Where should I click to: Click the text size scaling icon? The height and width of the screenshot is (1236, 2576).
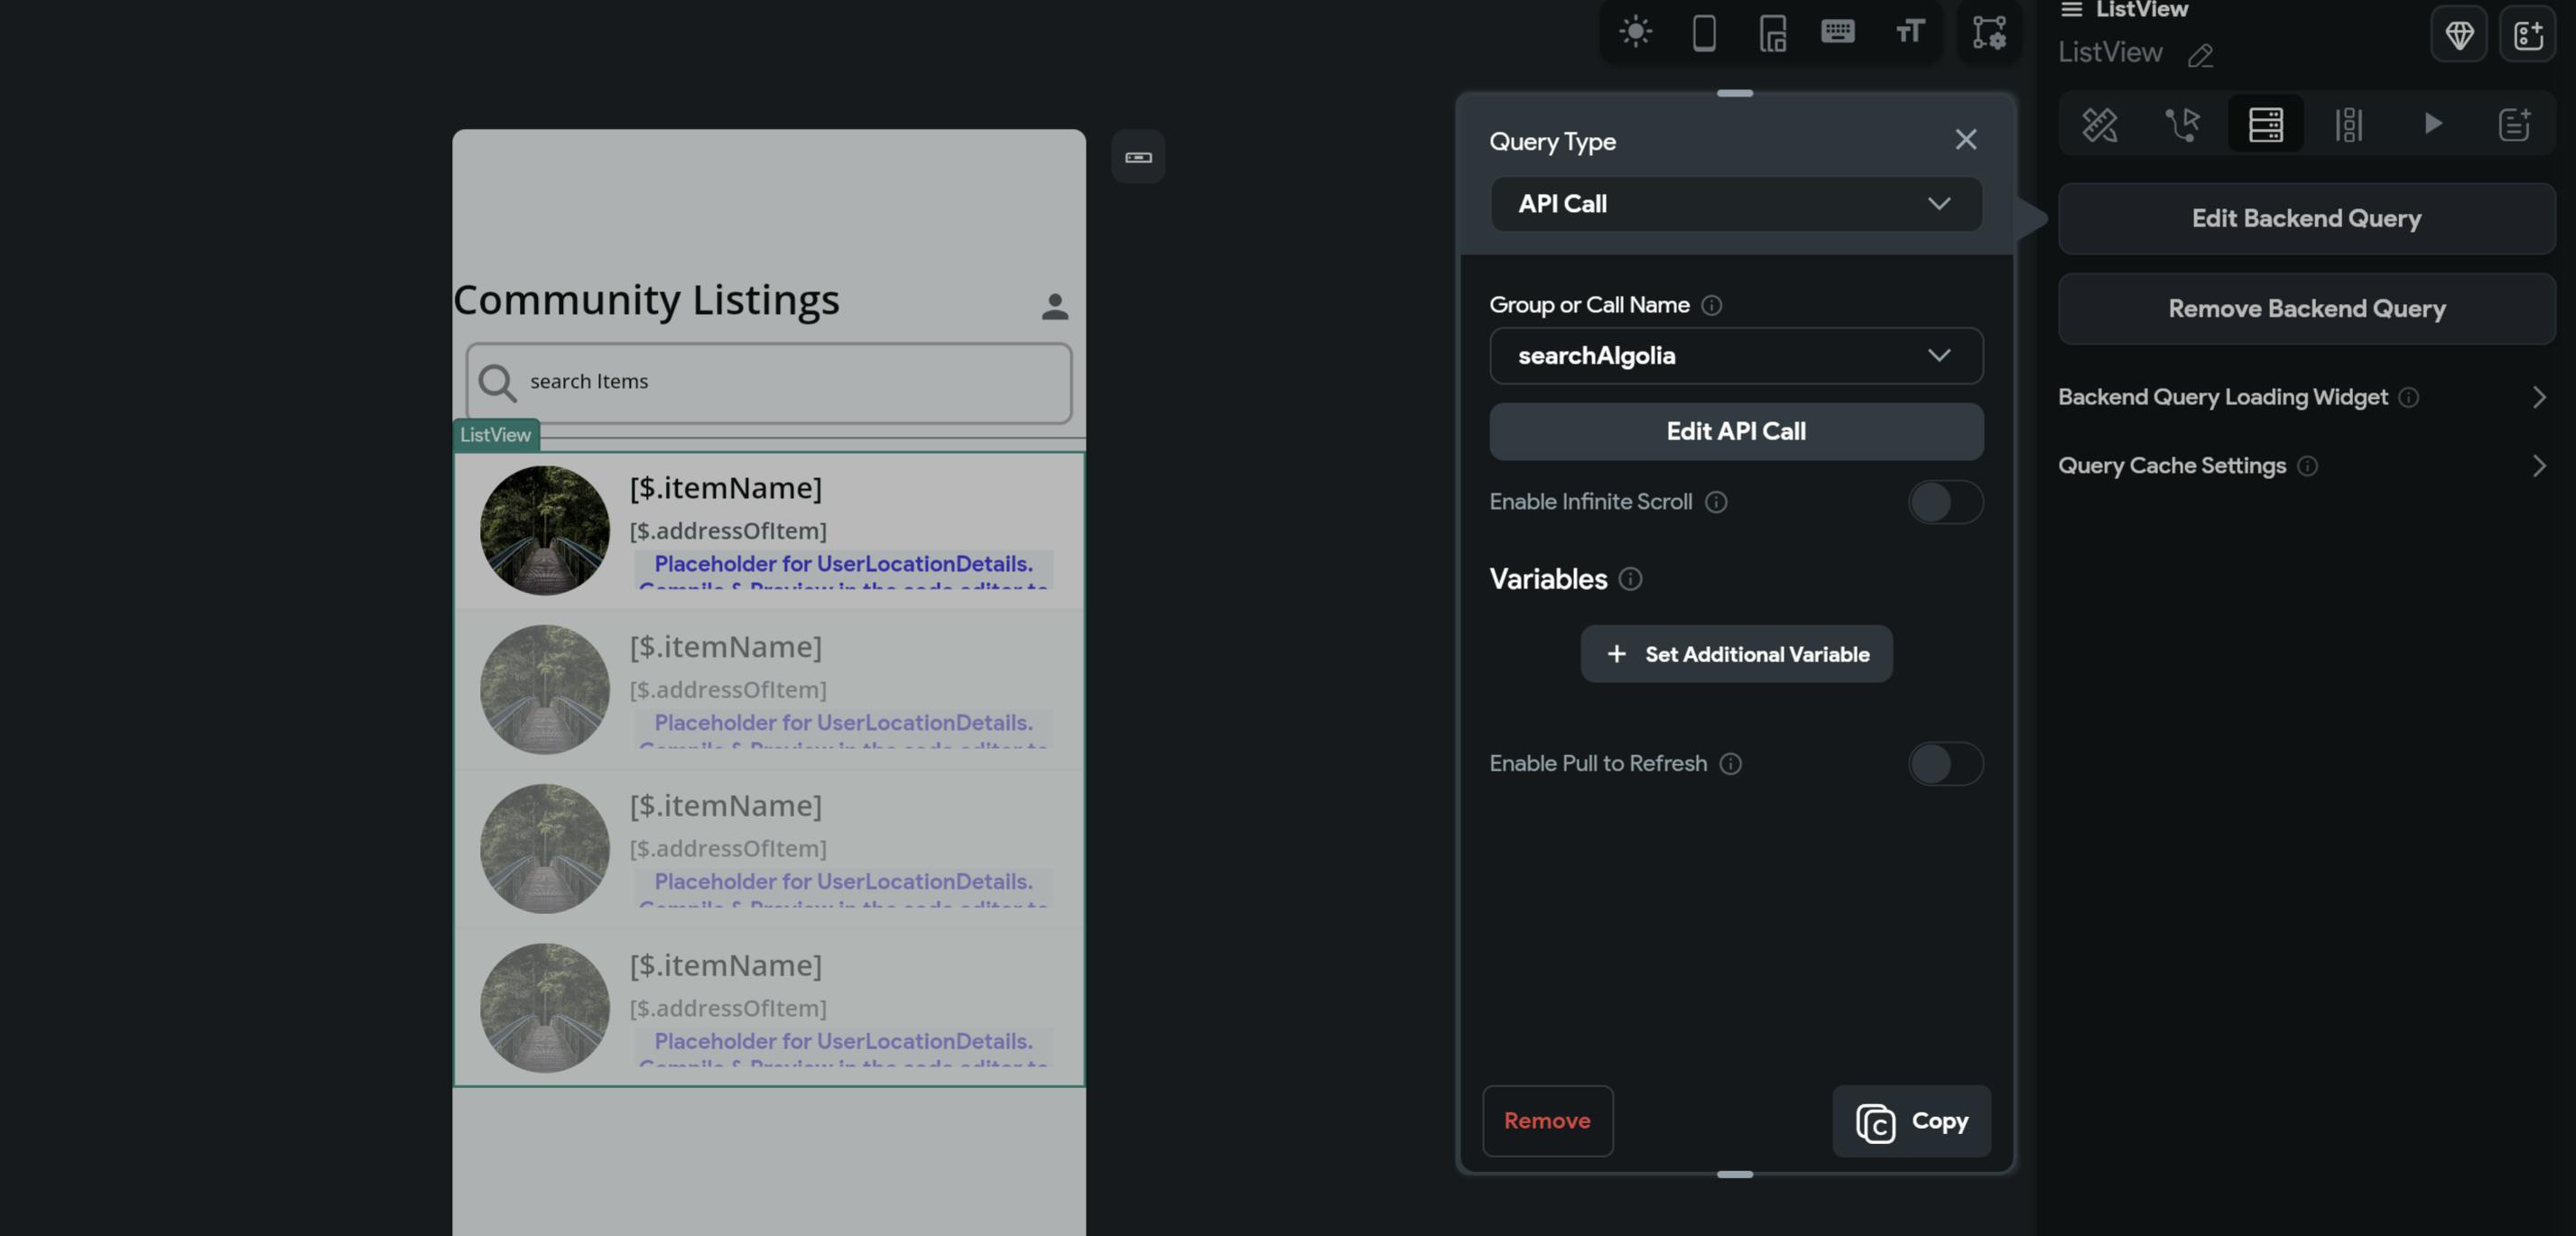[x=1909, y=32]
